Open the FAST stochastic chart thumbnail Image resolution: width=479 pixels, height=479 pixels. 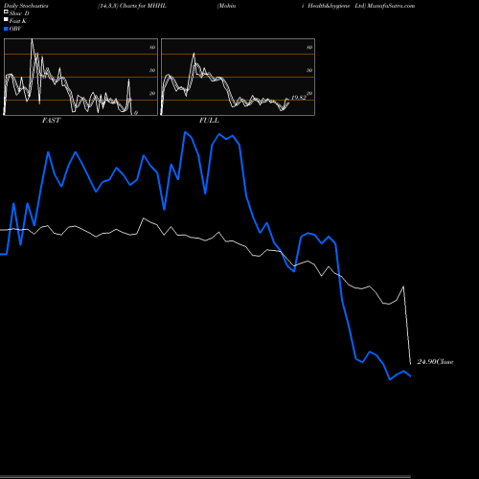(80, 77)
